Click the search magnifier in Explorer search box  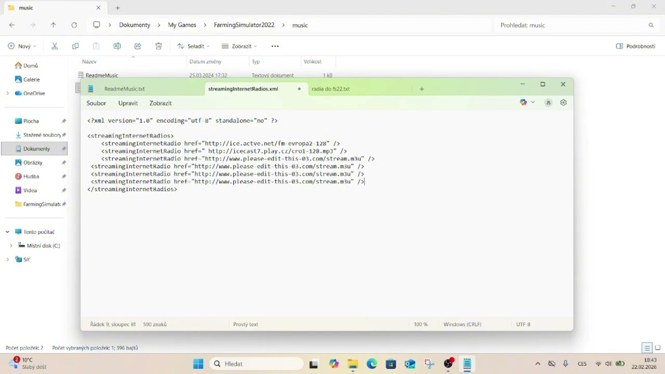(x=651, y=25)
